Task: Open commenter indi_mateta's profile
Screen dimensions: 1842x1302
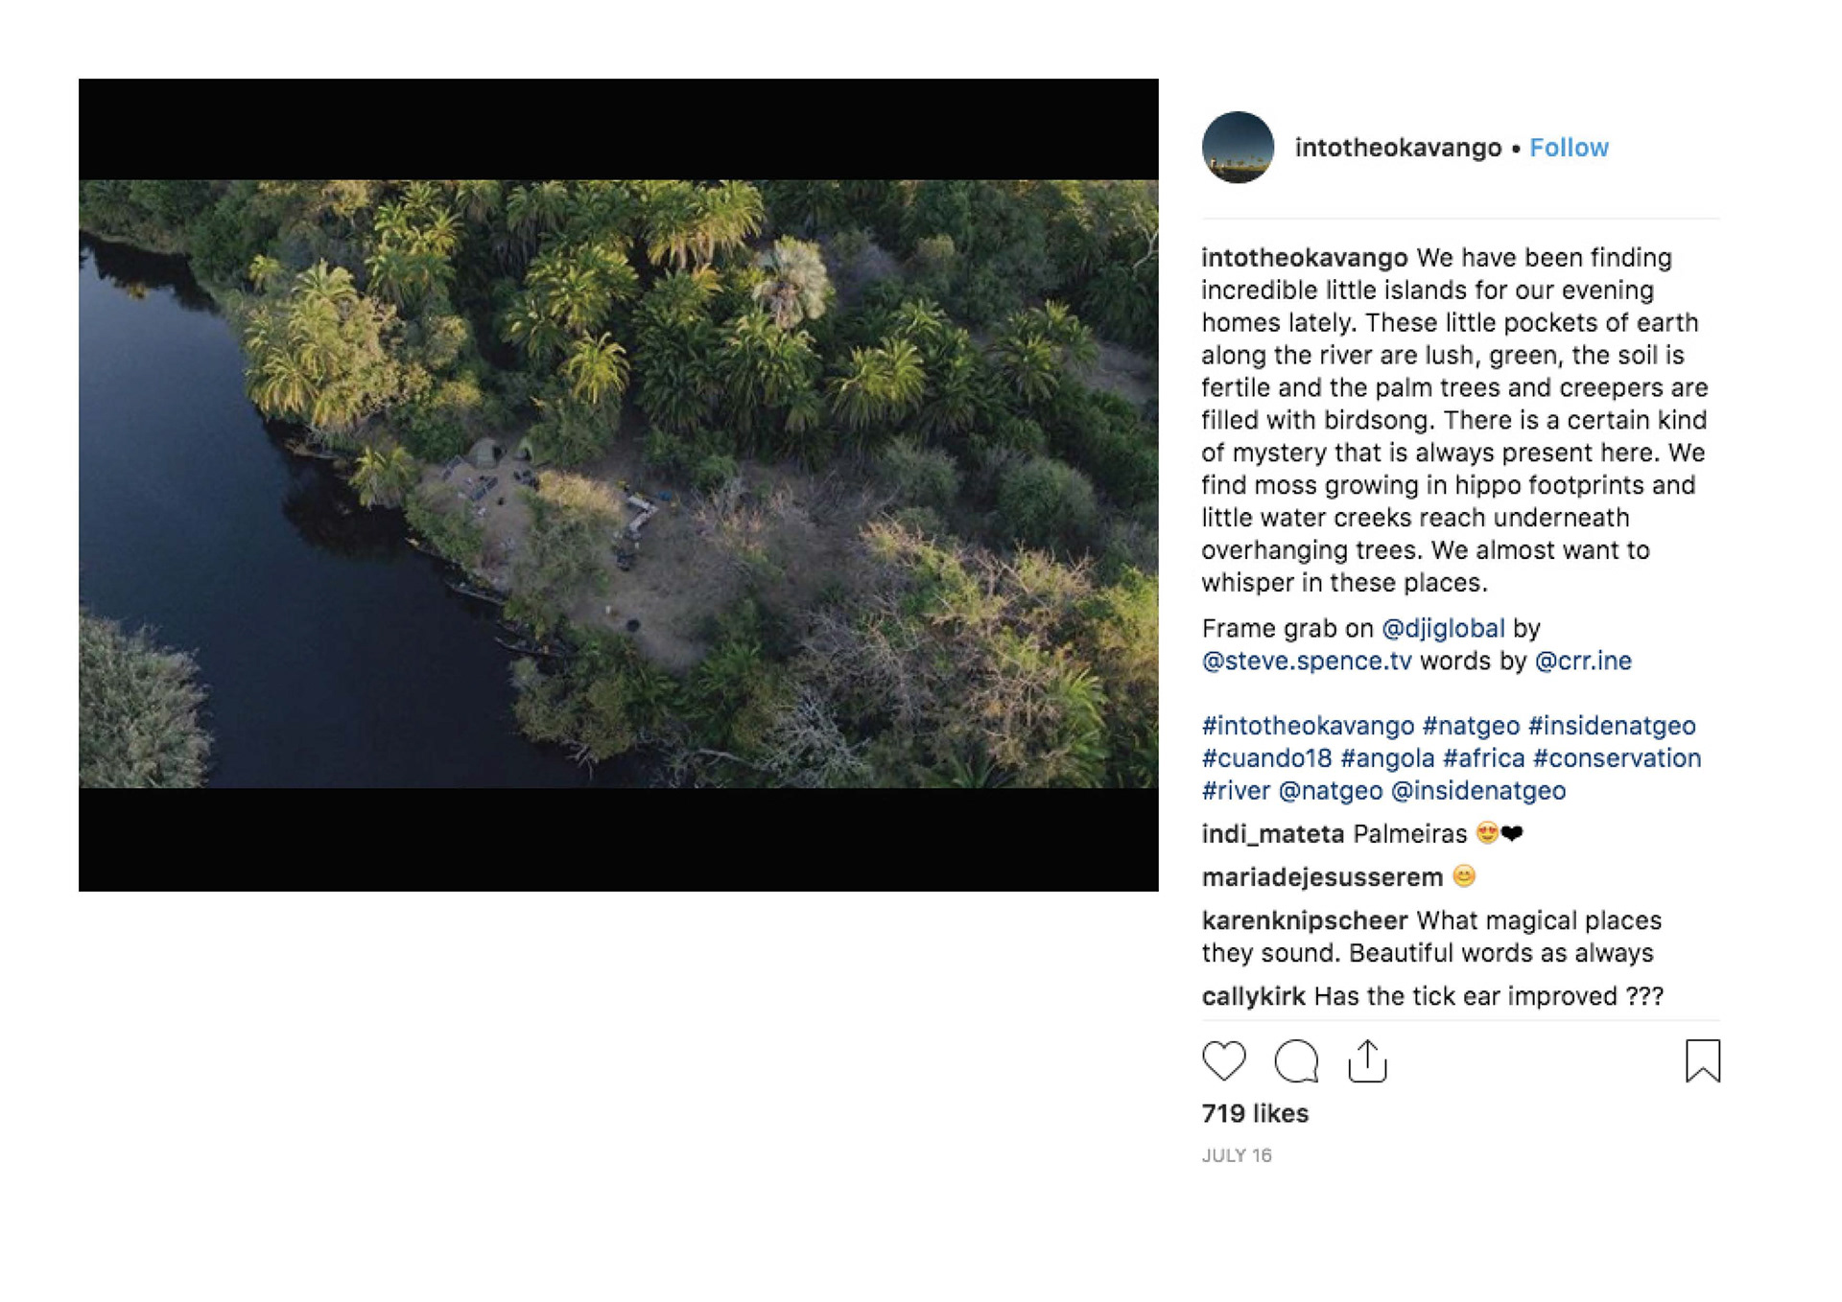Action: coord(1272,834)
